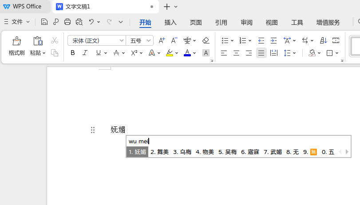Screen dimensions: 360x205
Task: Click the Sort icon
Action: (x=323, y=41)
